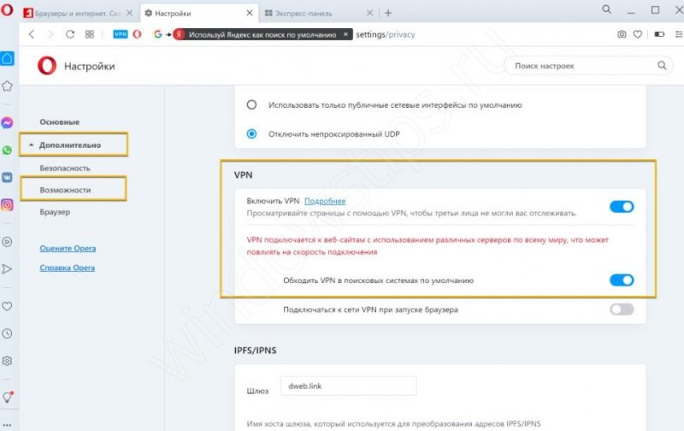
Task: Toggle the Включить VPN switch
Action: click(622, 207)
